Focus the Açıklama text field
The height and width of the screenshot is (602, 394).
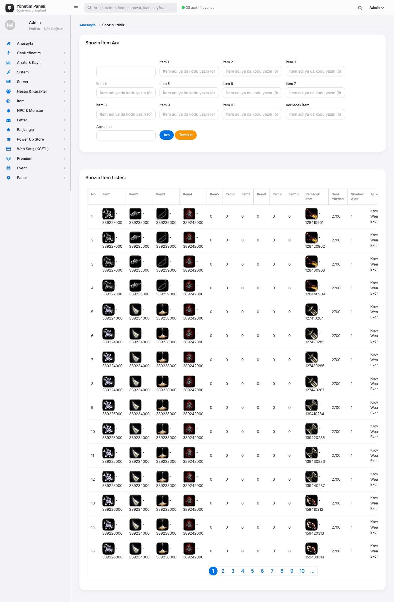point(126,136)
